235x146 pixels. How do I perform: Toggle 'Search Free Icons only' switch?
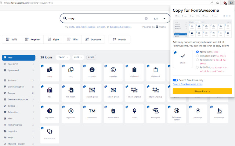coord(175,80)
